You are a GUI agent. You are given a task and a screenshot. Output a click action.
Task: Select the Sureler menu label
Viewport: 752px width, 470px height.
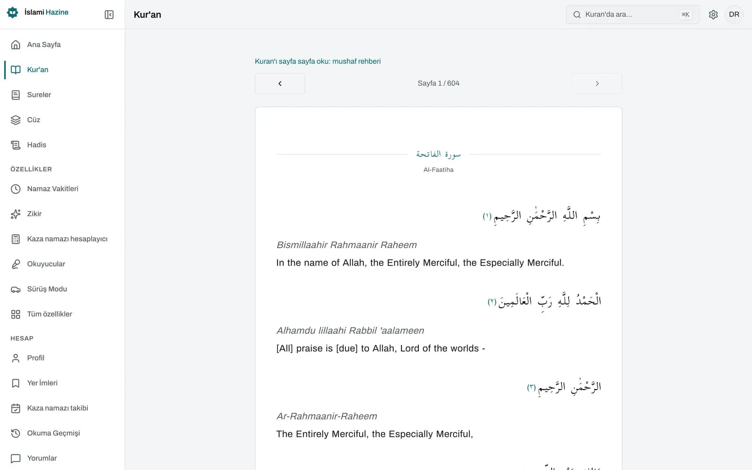(x=39, y=95)
